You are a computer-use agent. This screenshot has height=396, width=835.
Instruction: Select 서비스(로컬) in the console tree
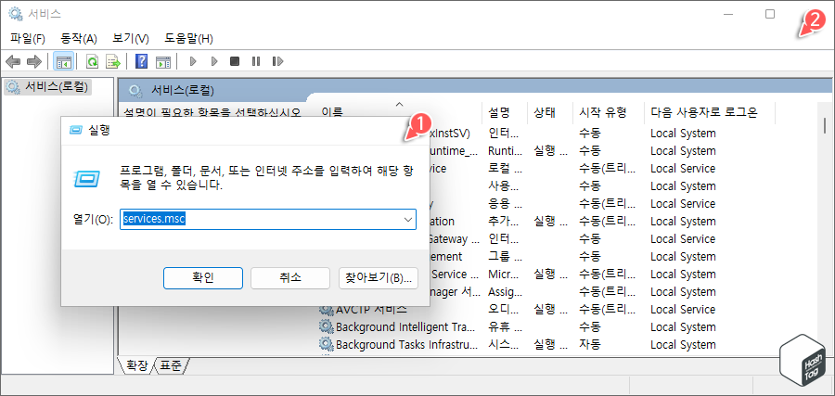tap(49, 86)
